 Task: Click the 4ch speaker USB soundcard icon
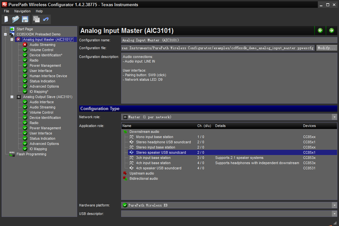(x=132, y=168)
